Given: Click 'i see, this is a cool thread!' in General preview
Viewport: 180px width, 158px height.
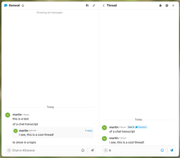Looking at the screenshot, I should click(36, 135).
